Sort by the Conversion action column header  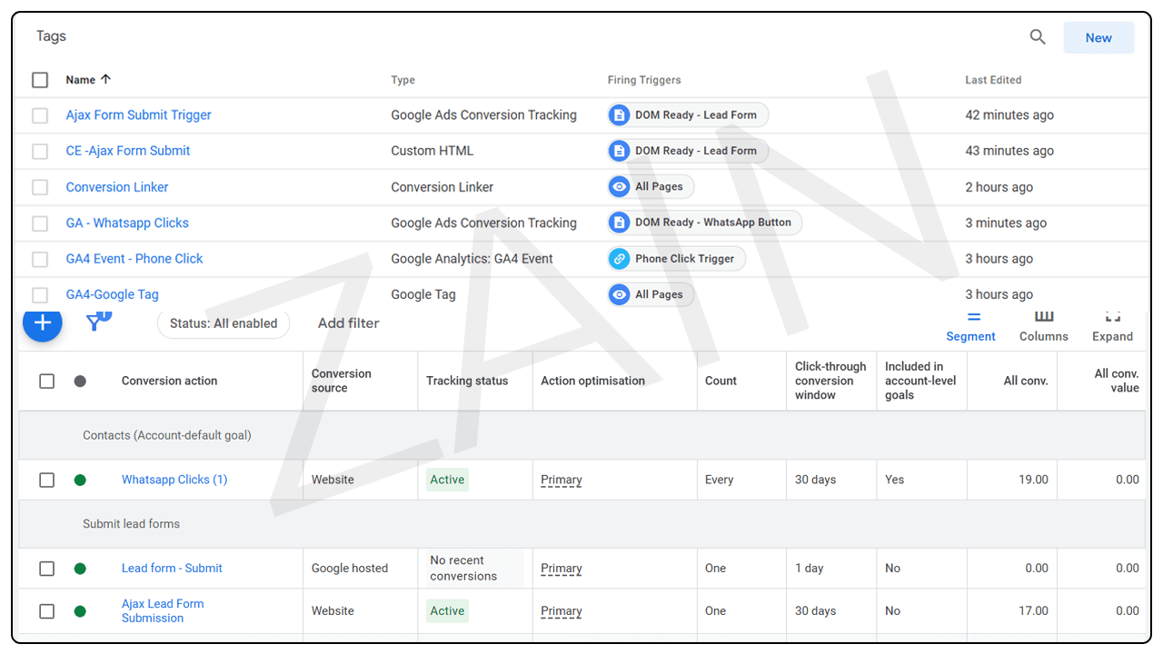pos(169,381)
